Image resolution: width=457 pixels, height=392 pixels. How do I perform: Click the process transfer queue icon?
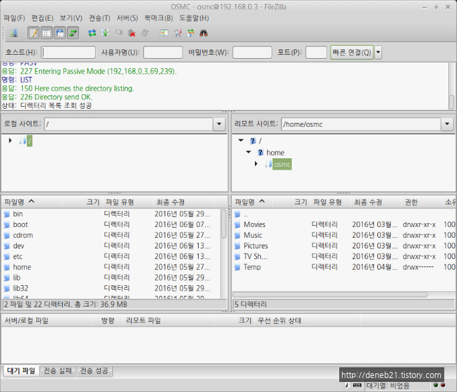tap(106, 33)
